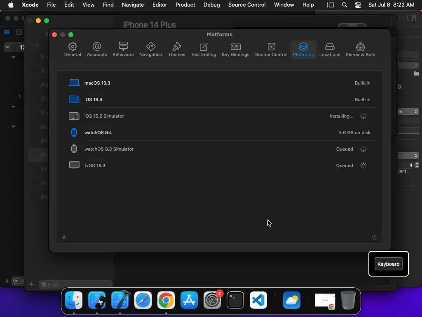Click the gray watchOS 8.3 watch icon
Image resolution: width=422 pixels, height=317 pixels.
tap(74, 149)
